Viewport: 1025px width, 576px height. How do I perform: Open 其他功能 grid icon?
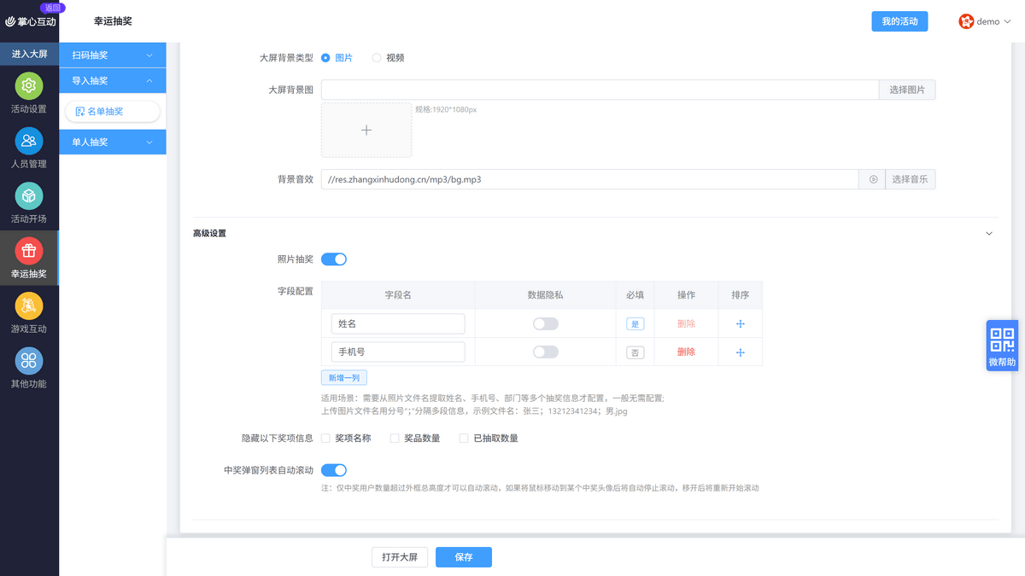coord(29,361)
